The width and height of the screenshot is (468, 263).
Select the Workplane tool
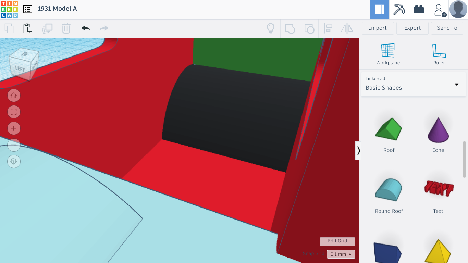click(x=388, y=54)
